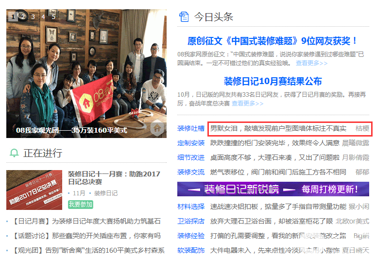Open headline 原创征文《中国式装修难题》9位网友获奖
The width and height of the screenshot is (375, 259).
pos(272,41)
